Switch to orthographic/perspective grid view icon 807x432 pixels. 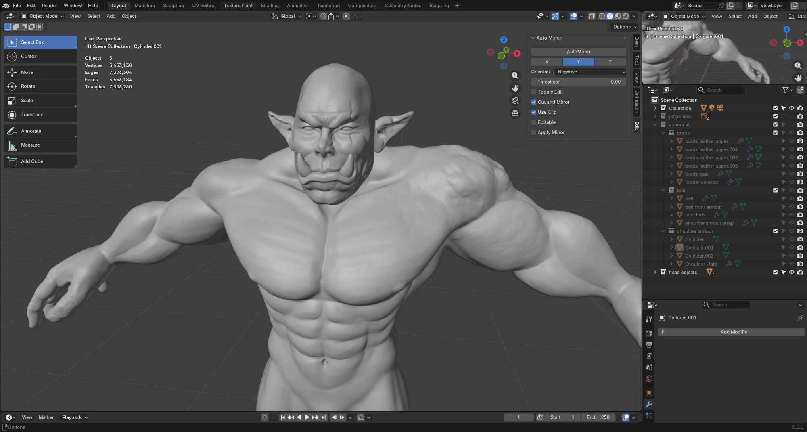(515, 113)
